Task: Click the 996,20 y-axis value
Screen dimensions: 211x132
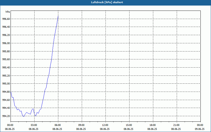Action: point(6,35)
